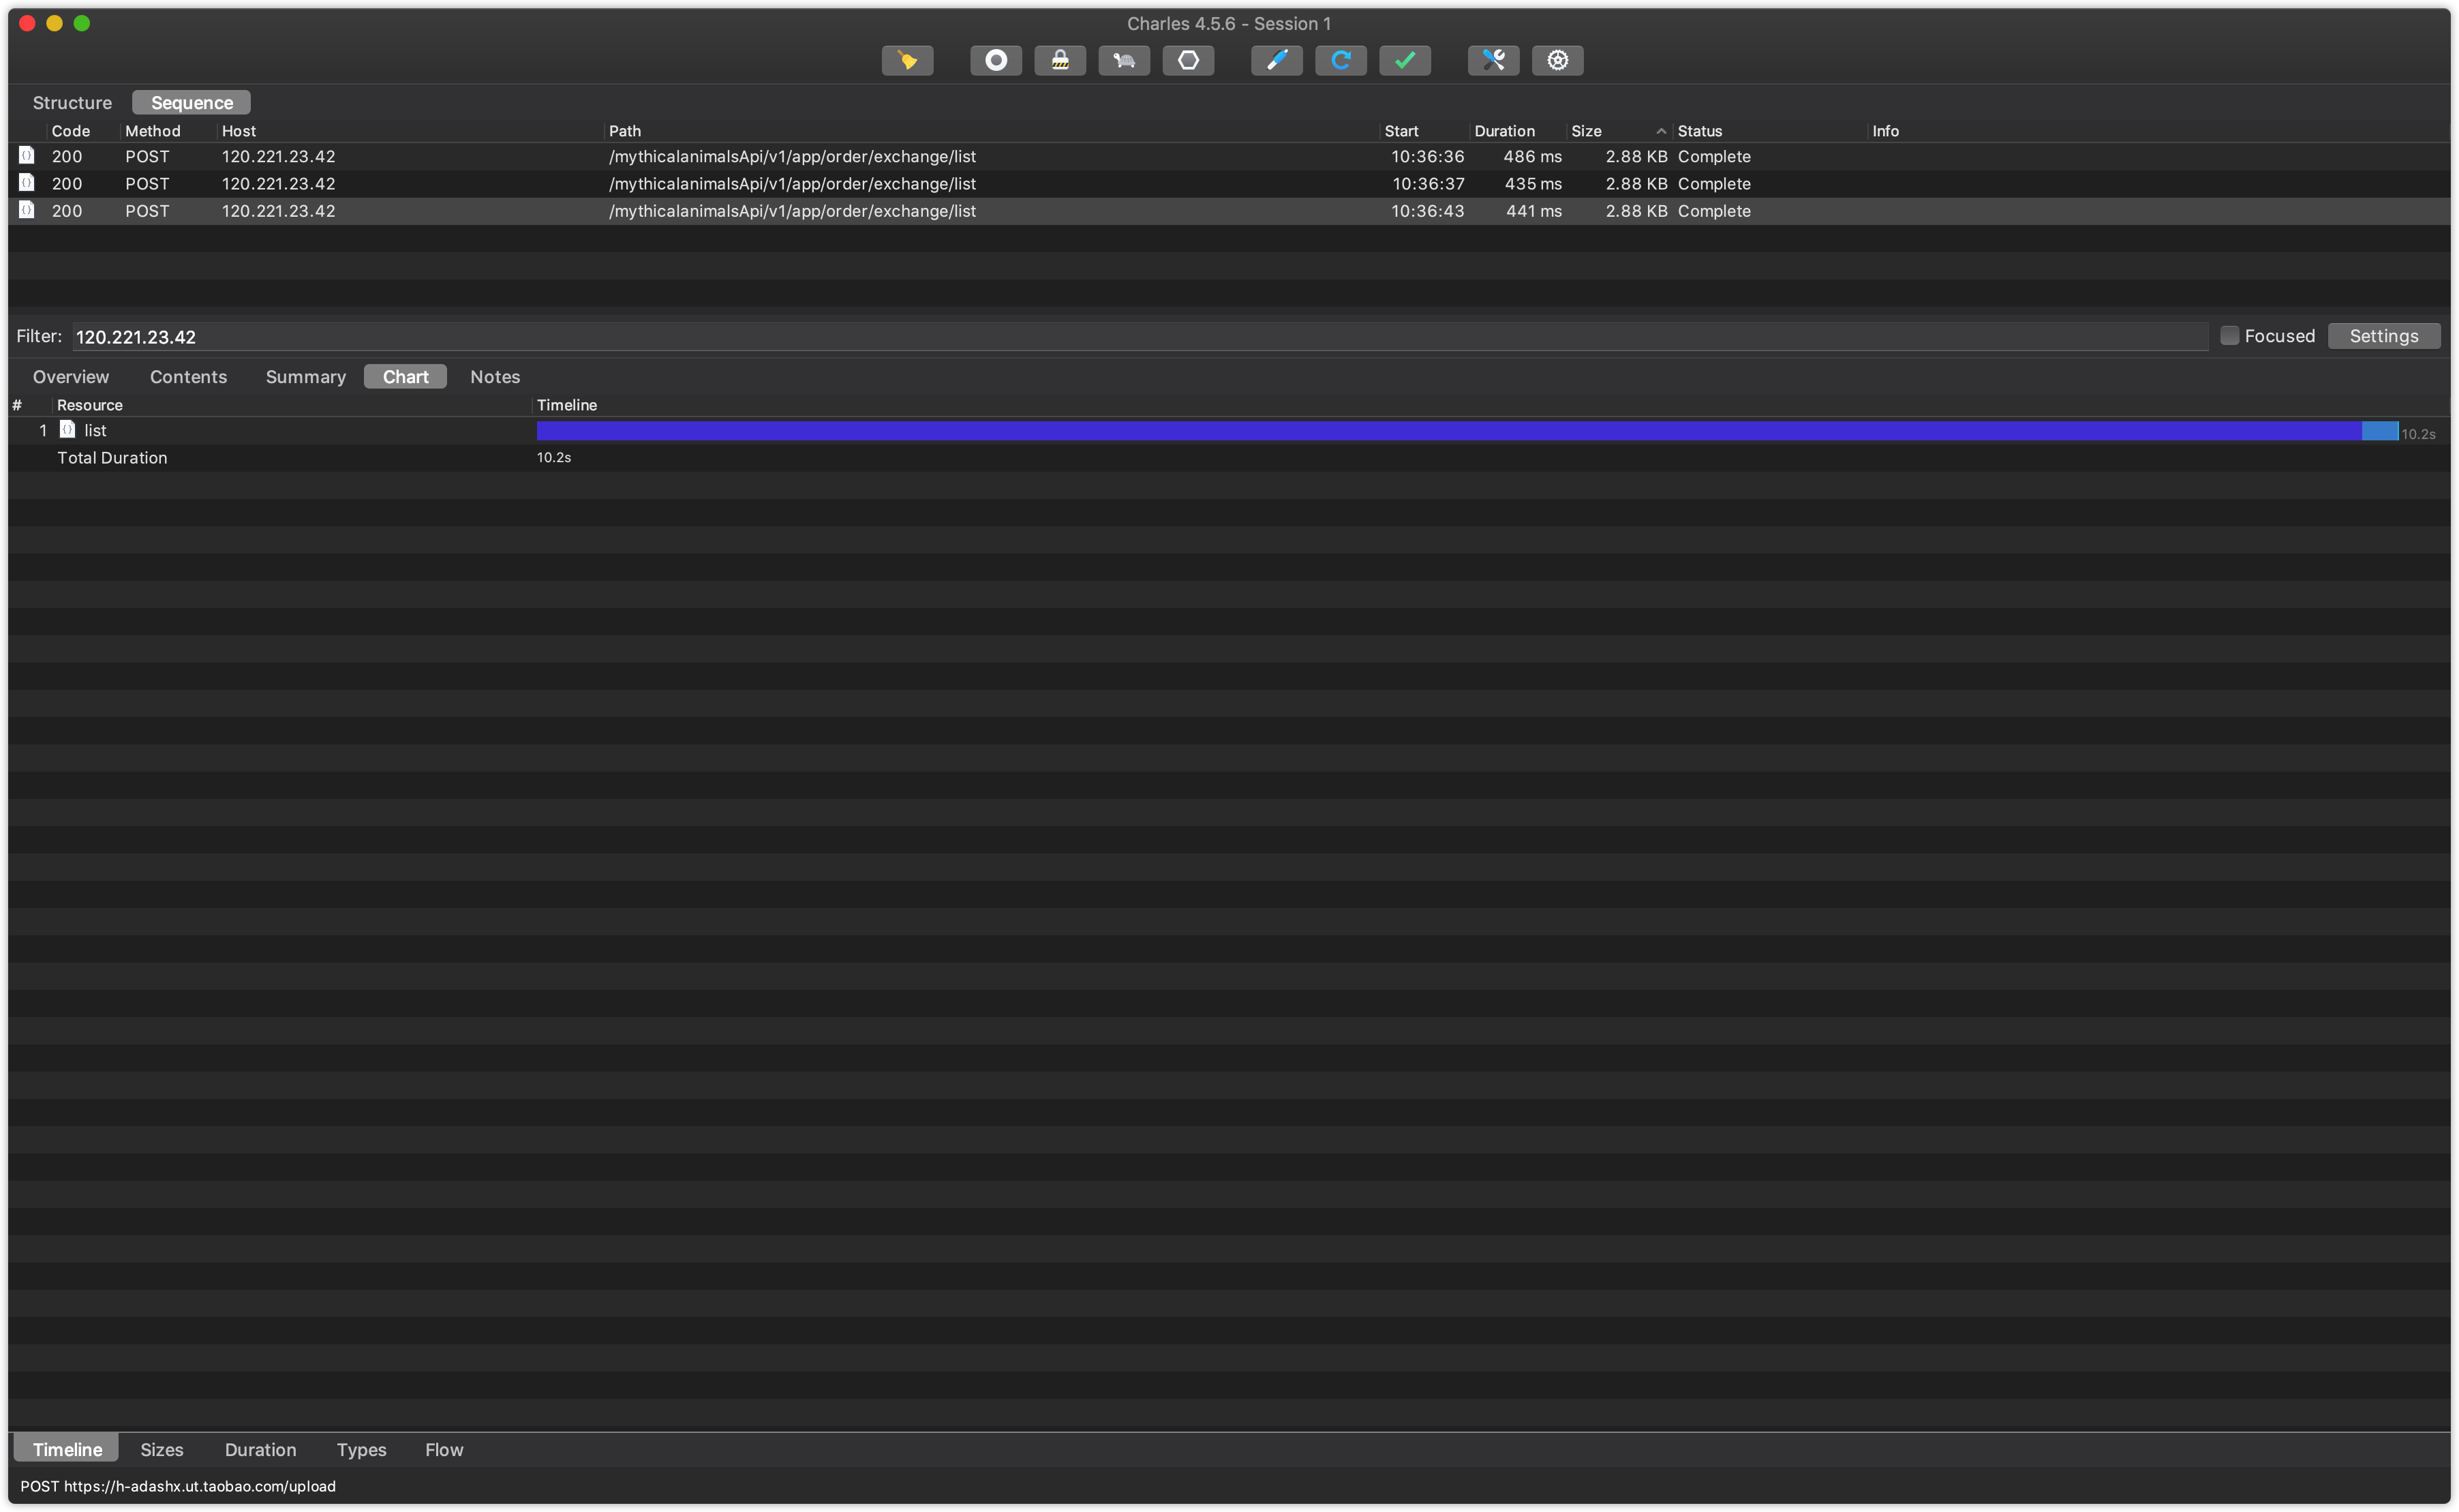Switch to the Structure view
Viewport: 2459px width, 1512px height.
pyautogui.click(x=72, y=103)
